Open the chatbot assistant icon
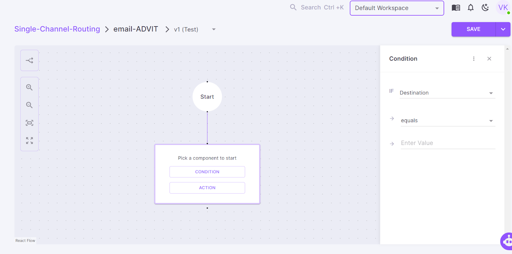512x254 pixels. click(x=507, y=242)
